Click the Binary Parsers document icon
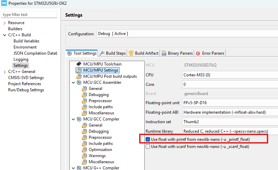The height and width of the screenshot is (170, 278). 164,53
